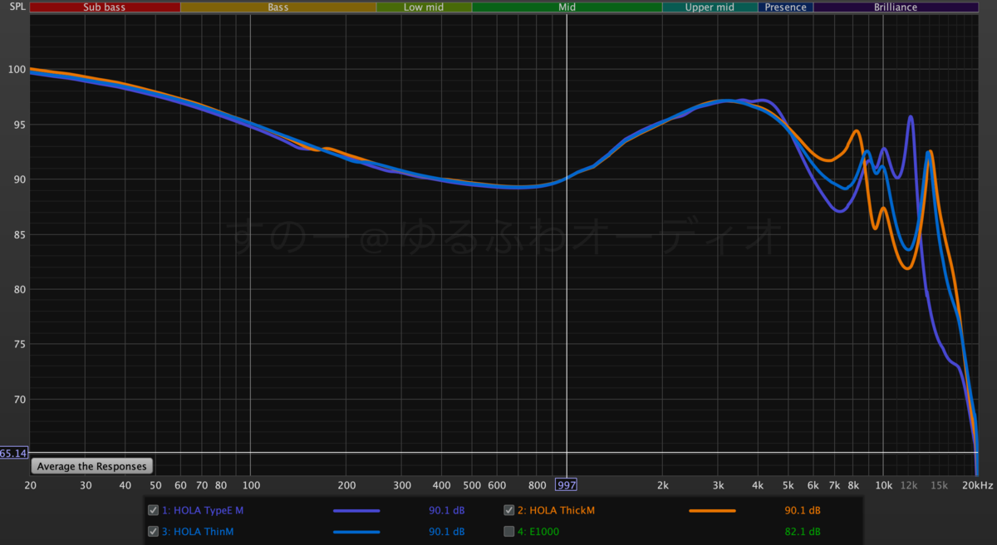997x545 pixels.
Task: Uncheck the HOLA ThinM trace checkbox
Action: click(153, 531)
